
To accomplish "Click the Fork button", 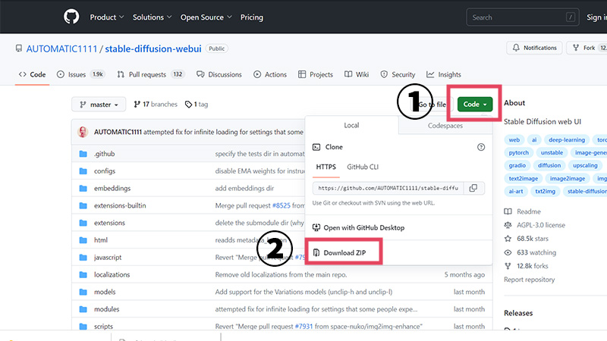I will tap(587, 48).
